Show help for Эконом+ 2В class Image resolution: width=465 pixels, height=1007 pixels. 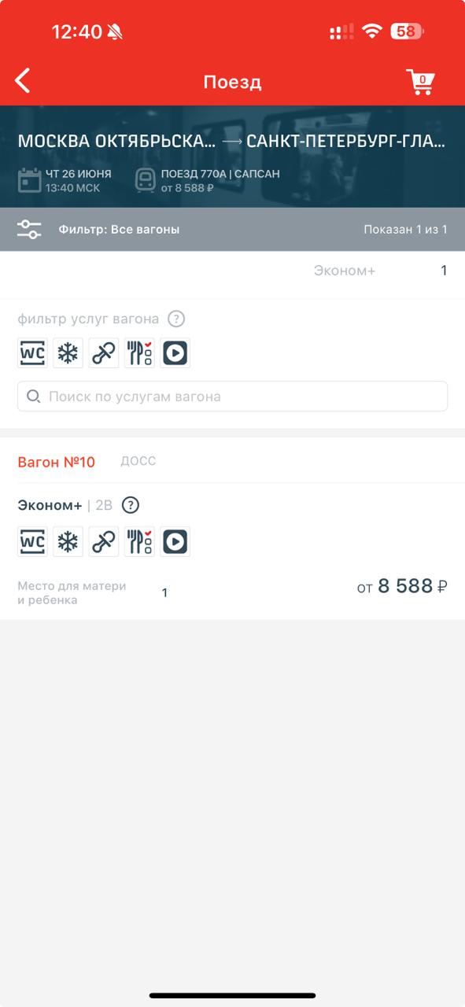[x=131, y=505]
